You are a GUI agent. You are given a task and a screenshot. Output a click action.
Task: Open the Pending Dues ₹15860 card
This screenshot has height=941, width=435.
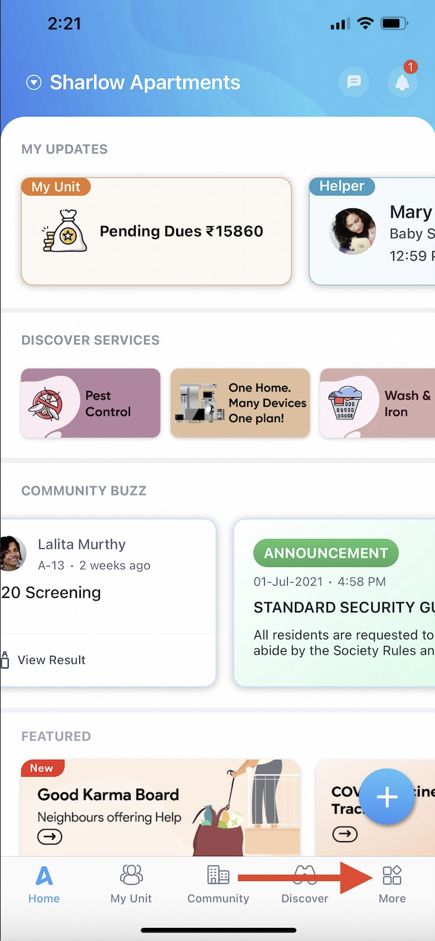[x=156, y=231]
